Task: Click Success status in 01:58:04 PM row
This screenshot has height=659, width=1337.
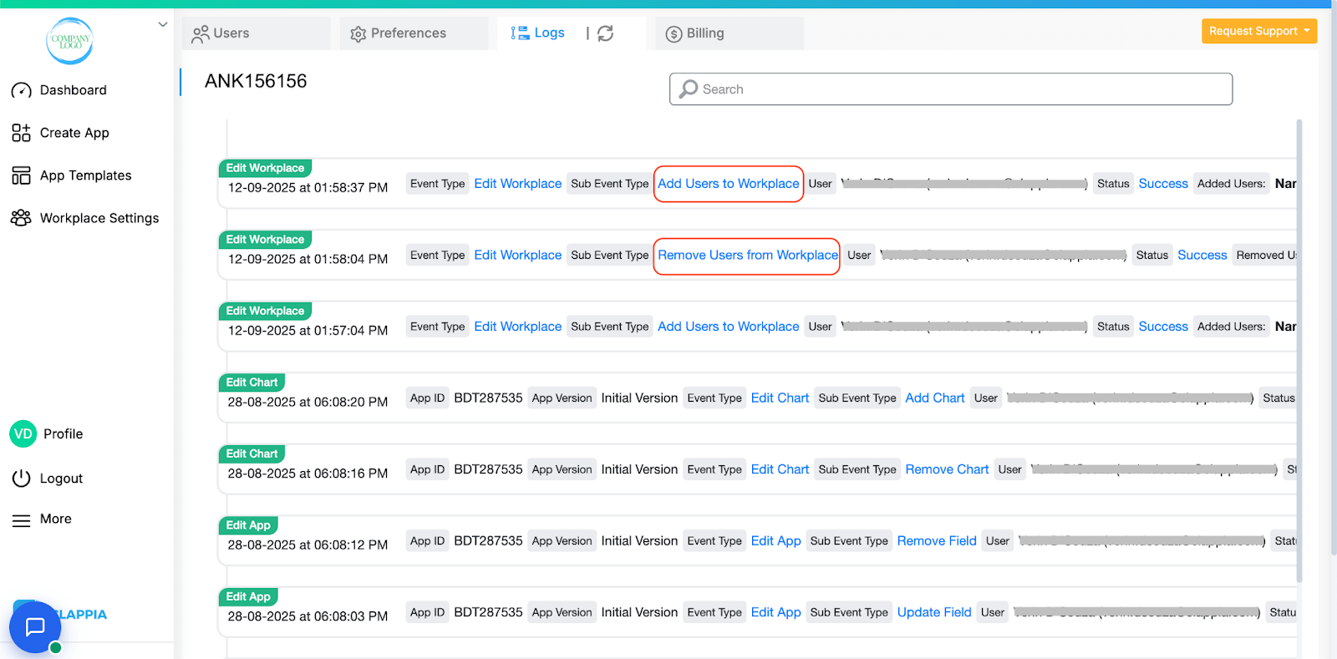Action: (1202, 256)
